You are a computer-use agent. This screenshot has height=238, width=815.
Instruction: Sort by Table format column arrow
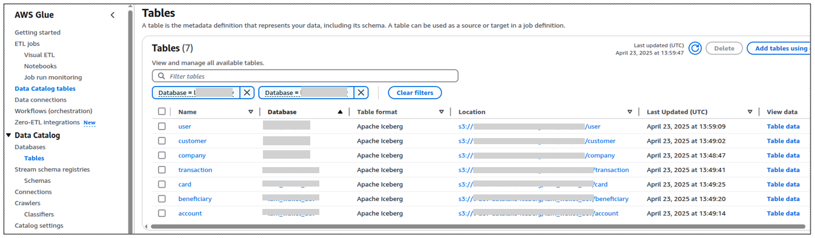tap(442, 112)
